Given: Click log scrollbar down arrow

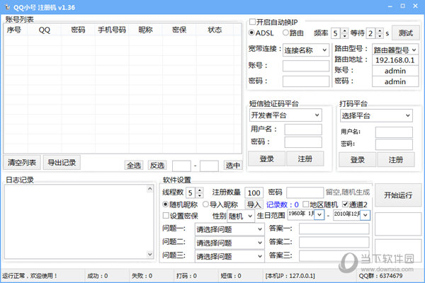Looking at the screenshot, I should click(150, 254).
